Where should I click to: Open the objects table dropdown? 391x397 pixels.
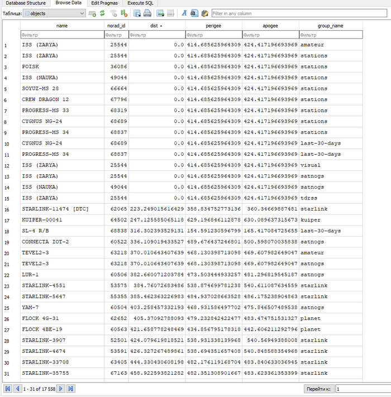[x=54, y=13]
